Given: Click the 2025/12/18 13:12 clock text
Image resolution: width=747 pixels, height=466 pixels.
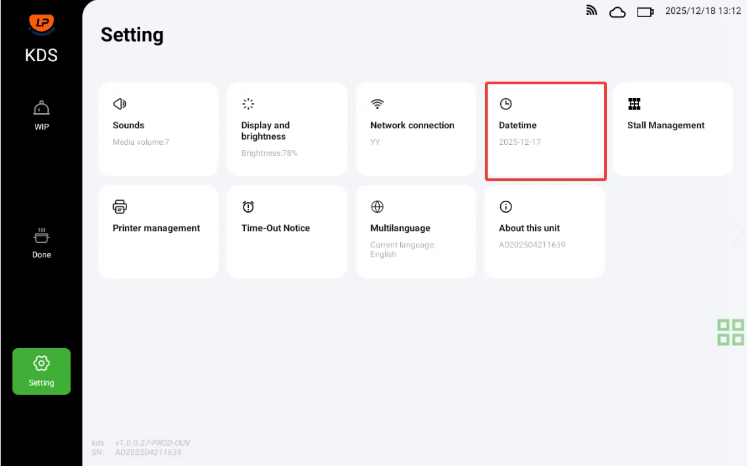Looking at the screenshot, I should (703, 11).
